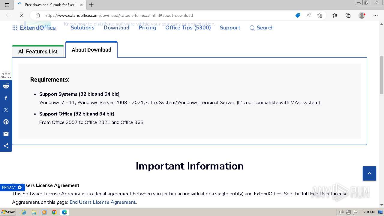Open the Solutions menu

tap(82, 28)
